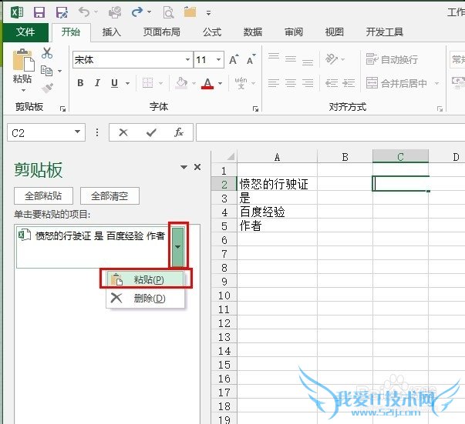The height and width of the screenshot is (424, 465).
Task: Expand the Copy options arrow
Action: pyautogui.click(x=59, y=72)
